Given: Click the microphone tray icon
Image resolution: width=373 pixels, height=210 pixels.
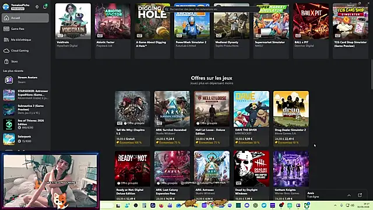Looking at the screenshot, I should (342, 205).
